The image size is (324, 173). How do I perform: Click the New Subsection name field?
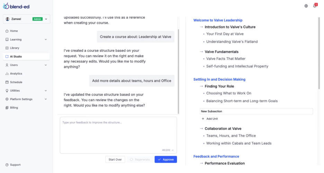coord(256,111)
